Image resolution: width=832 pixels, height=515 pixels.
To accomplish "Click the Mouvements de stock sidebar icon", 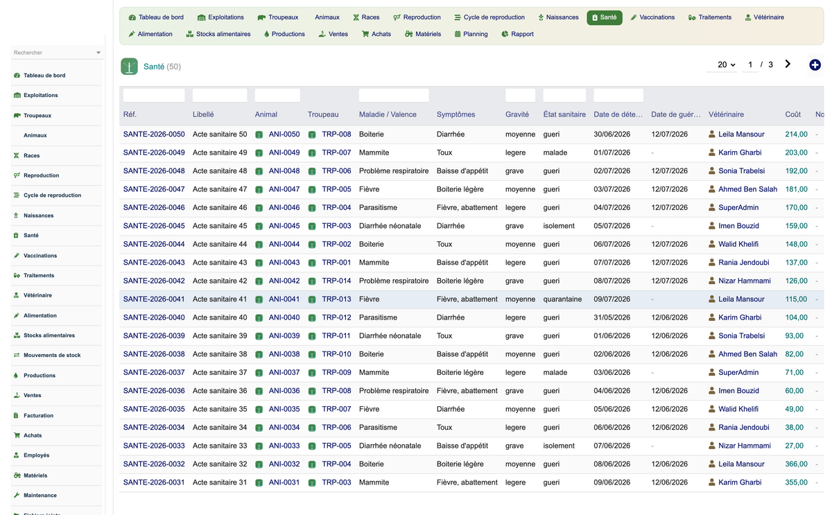I will pyautogui.click(x=17, y=356).
